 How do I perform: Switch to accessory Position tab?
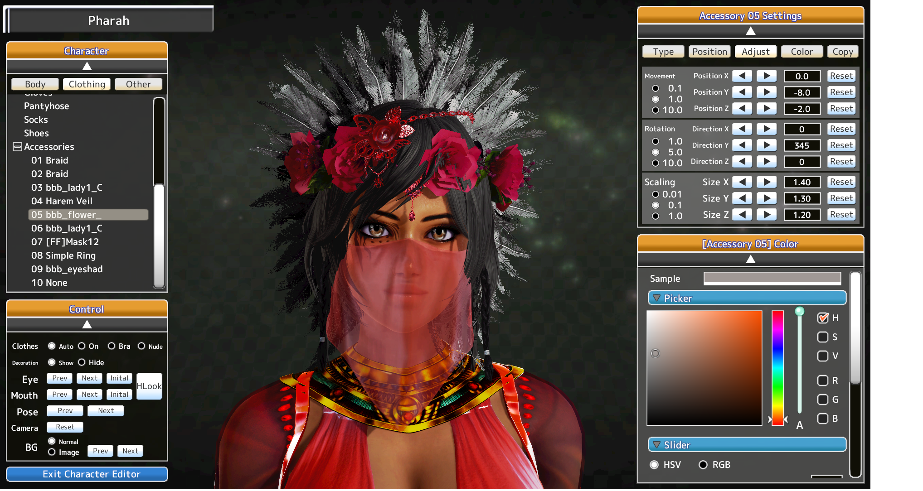pos(709,52)
